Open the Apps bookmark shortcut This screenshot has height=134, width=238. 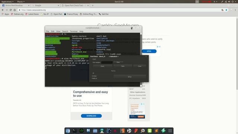pyautogui.click(x=6, y=14)
